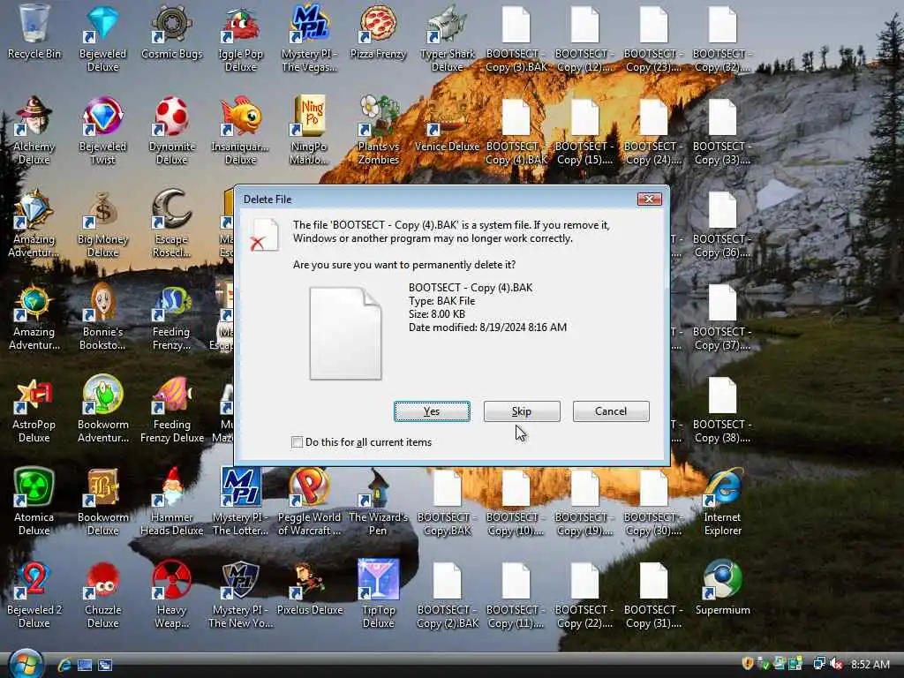
Task: Select the Bejeweled Deluxe shortcut
Action: coord(102,39)
